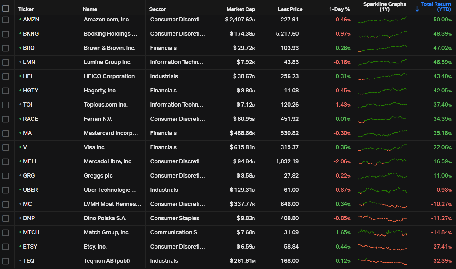Screen dimensions: 456x269
Task: Open the TEQ 1Y sparkline graph
Action: click(382, 261)
